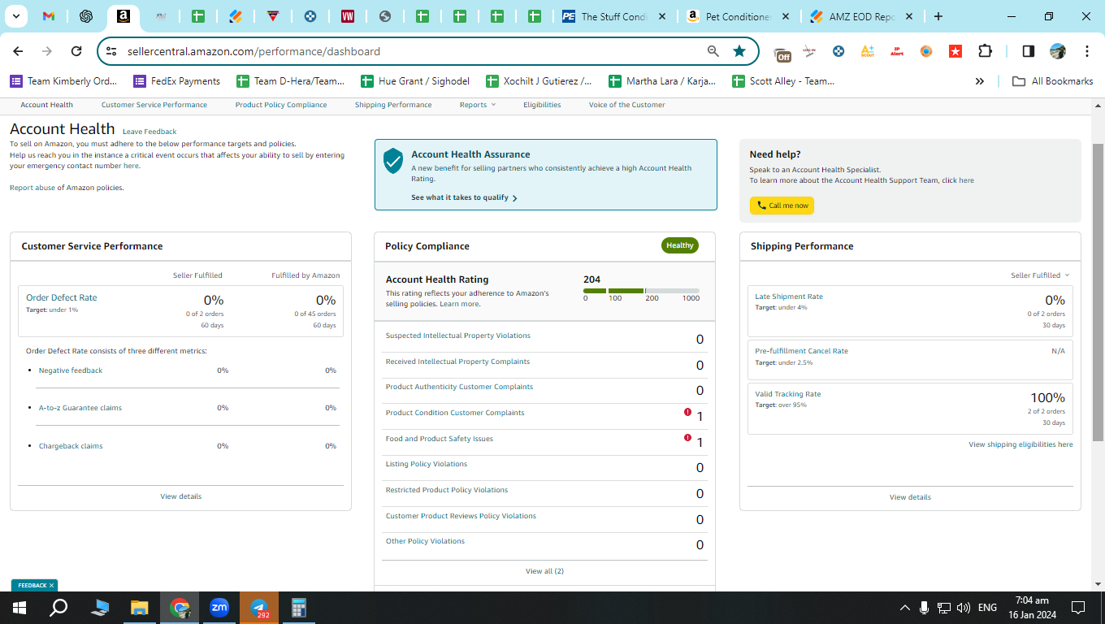Open the Chrome three-dot menu

(1087, 51)
